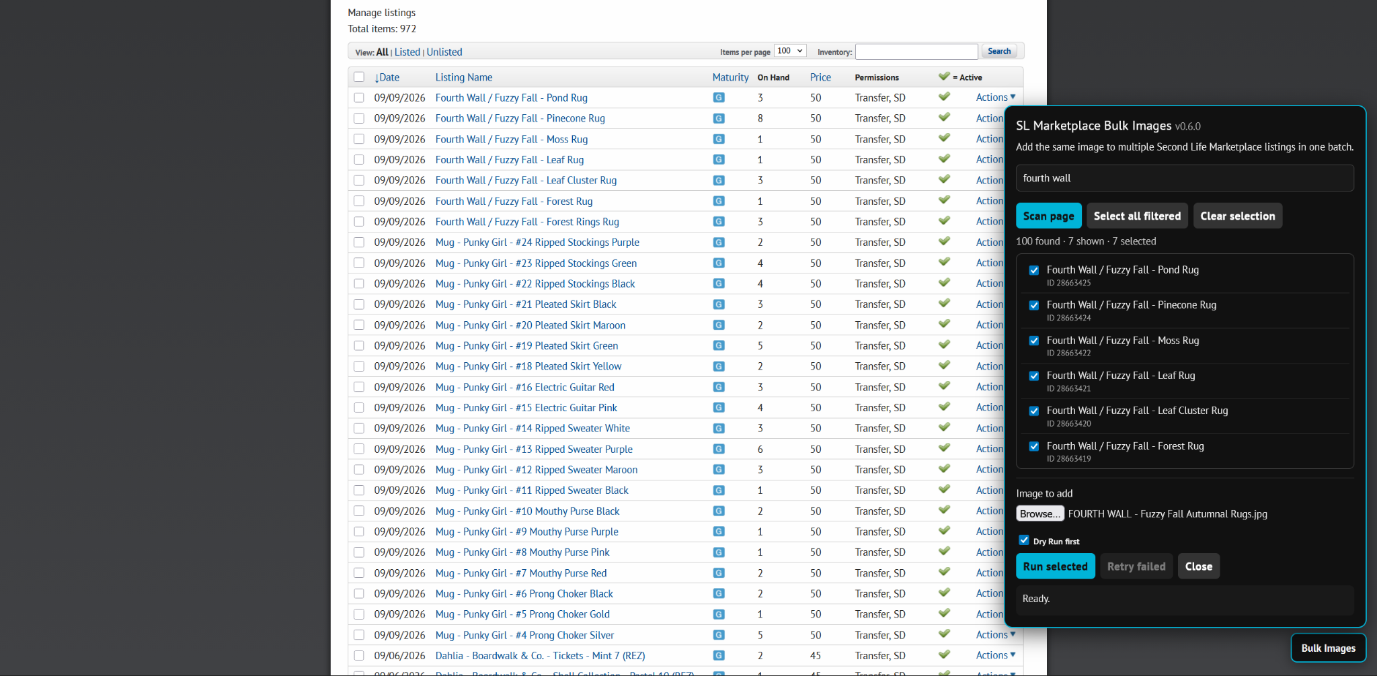This screenshot has height=676, width=1377.
Task: Tick the select-all checkbox in table header
Action: tap(359, 77)
